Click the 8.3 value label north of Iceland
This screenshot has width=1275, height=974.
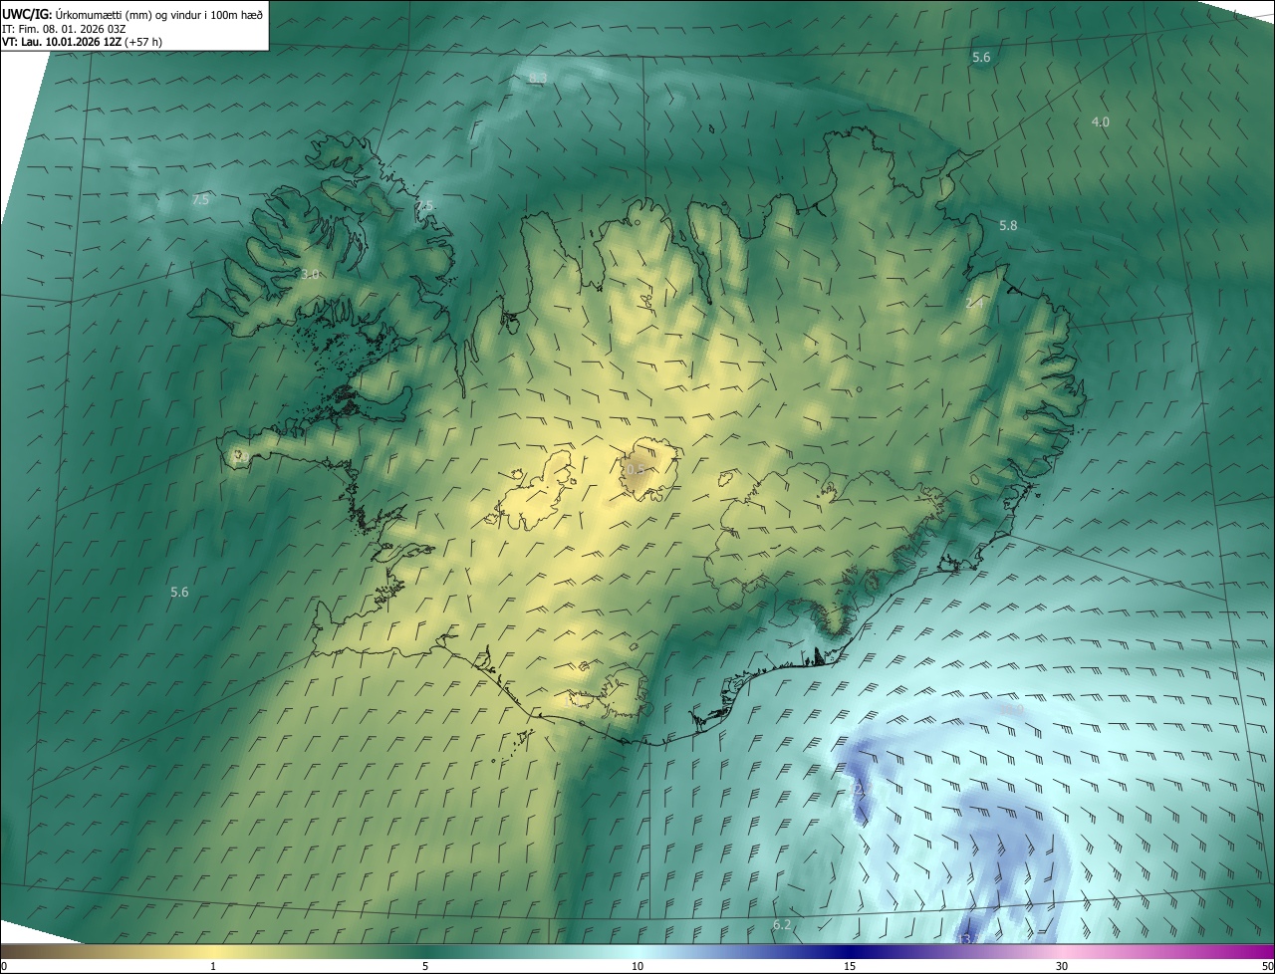538,78
